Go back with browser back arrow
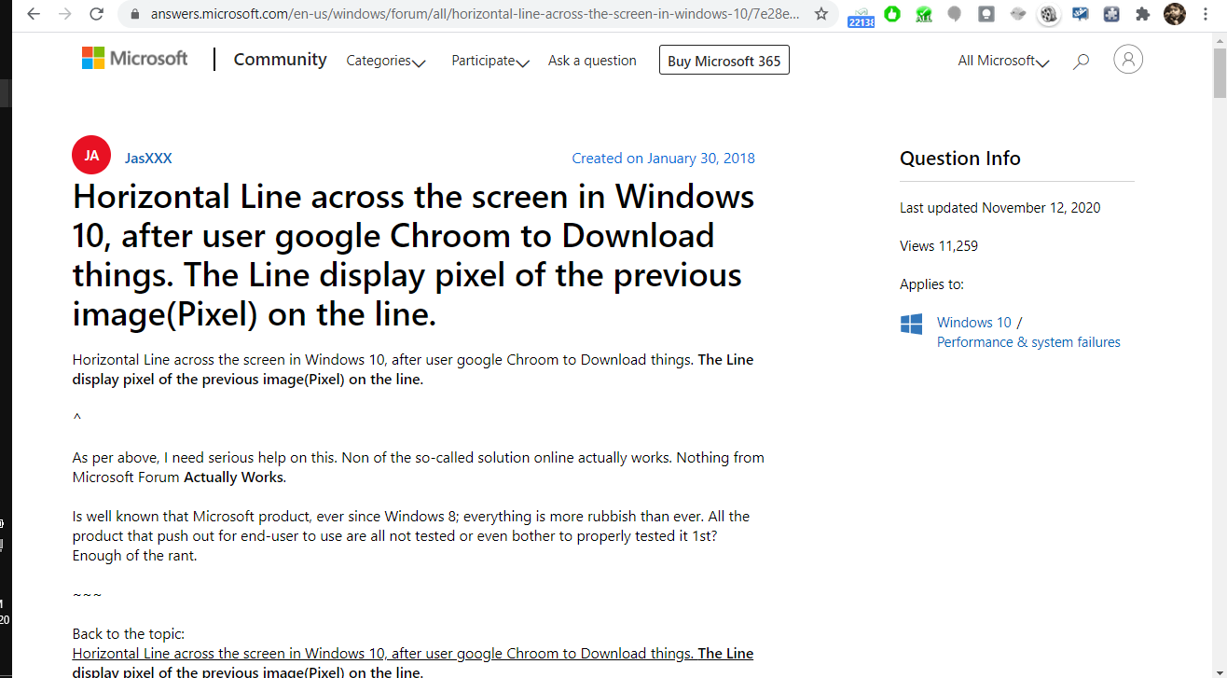The image size is (1227, 678). [34, 14]
